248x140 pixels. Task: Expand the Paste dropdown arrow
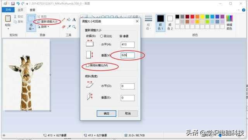click(x=8, y=29)
